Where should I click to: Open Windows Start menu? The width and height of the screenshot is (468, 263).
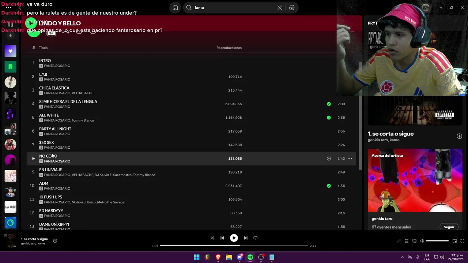pyautogui.click(x=196, y=258)
